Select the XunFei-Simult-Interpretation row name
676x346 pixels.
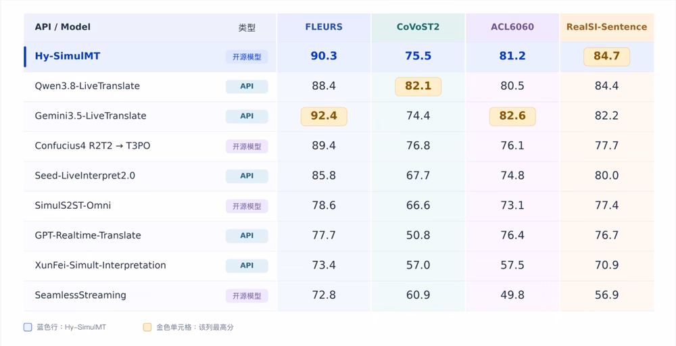coord(101,265)
